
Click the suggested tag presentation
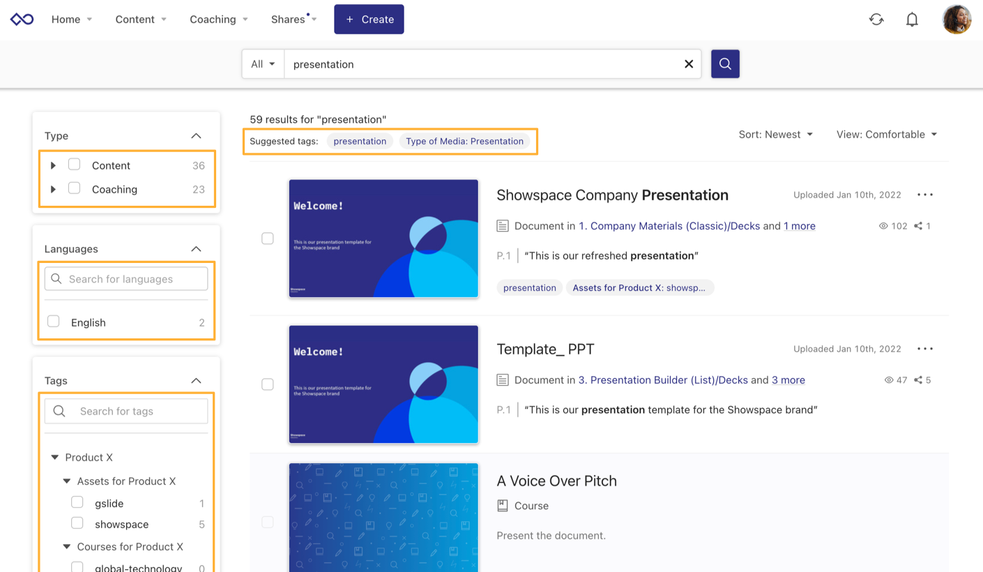click(360, 141)
